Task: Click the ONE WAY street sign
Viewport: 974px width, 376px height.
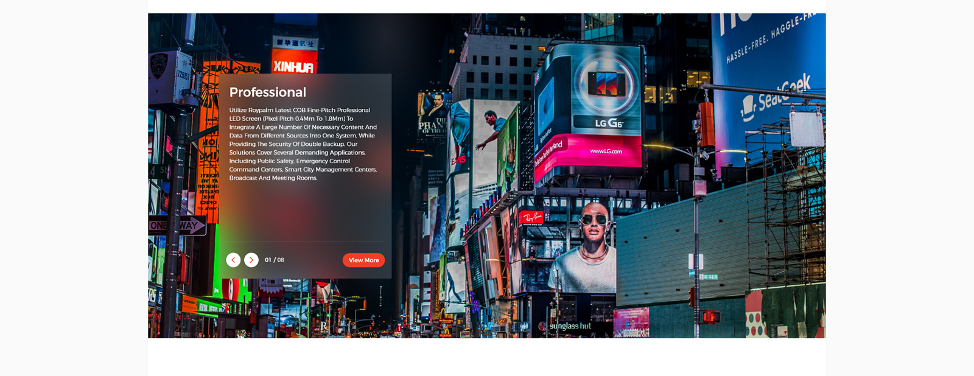Action: point(177,226)
